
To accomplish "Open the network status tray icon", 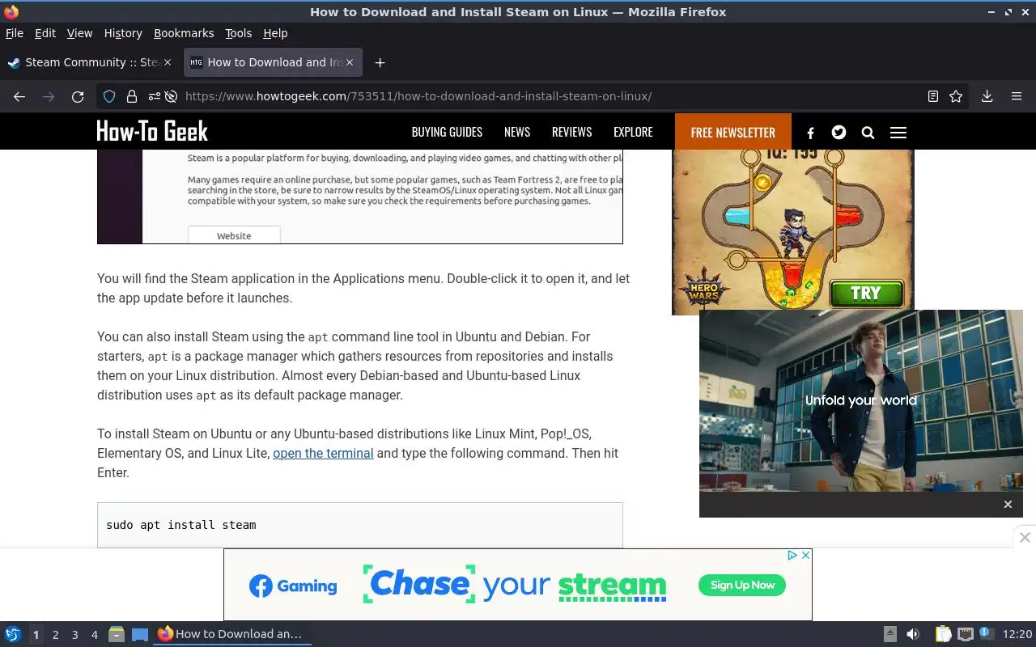I will 965,634.
